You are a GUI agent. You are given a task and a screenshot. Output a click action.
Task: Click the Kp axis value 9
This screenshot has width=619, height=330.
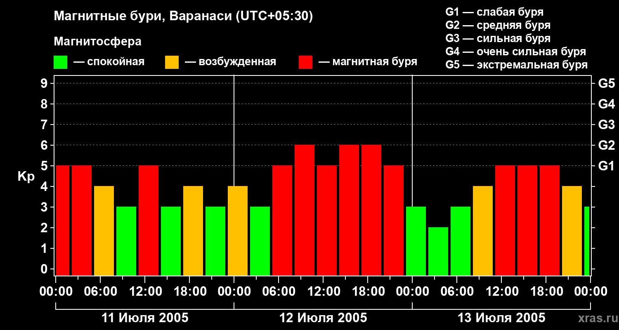[x=45, y=83]
